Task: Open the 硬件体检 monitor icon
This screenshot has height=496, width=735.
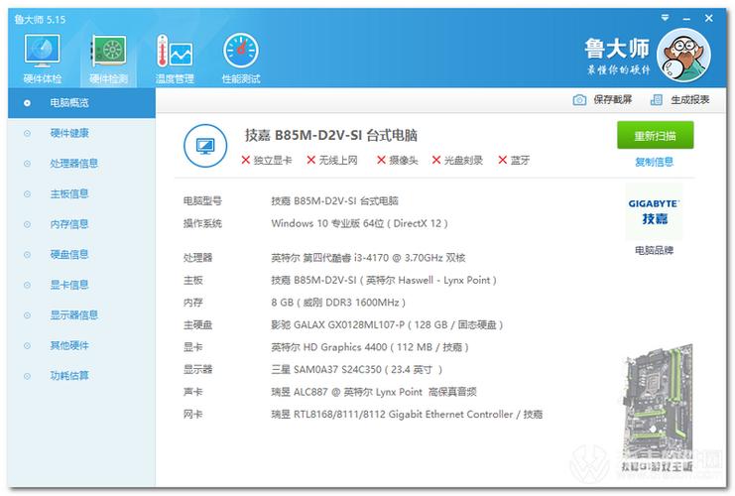Action: click(43, 51)
